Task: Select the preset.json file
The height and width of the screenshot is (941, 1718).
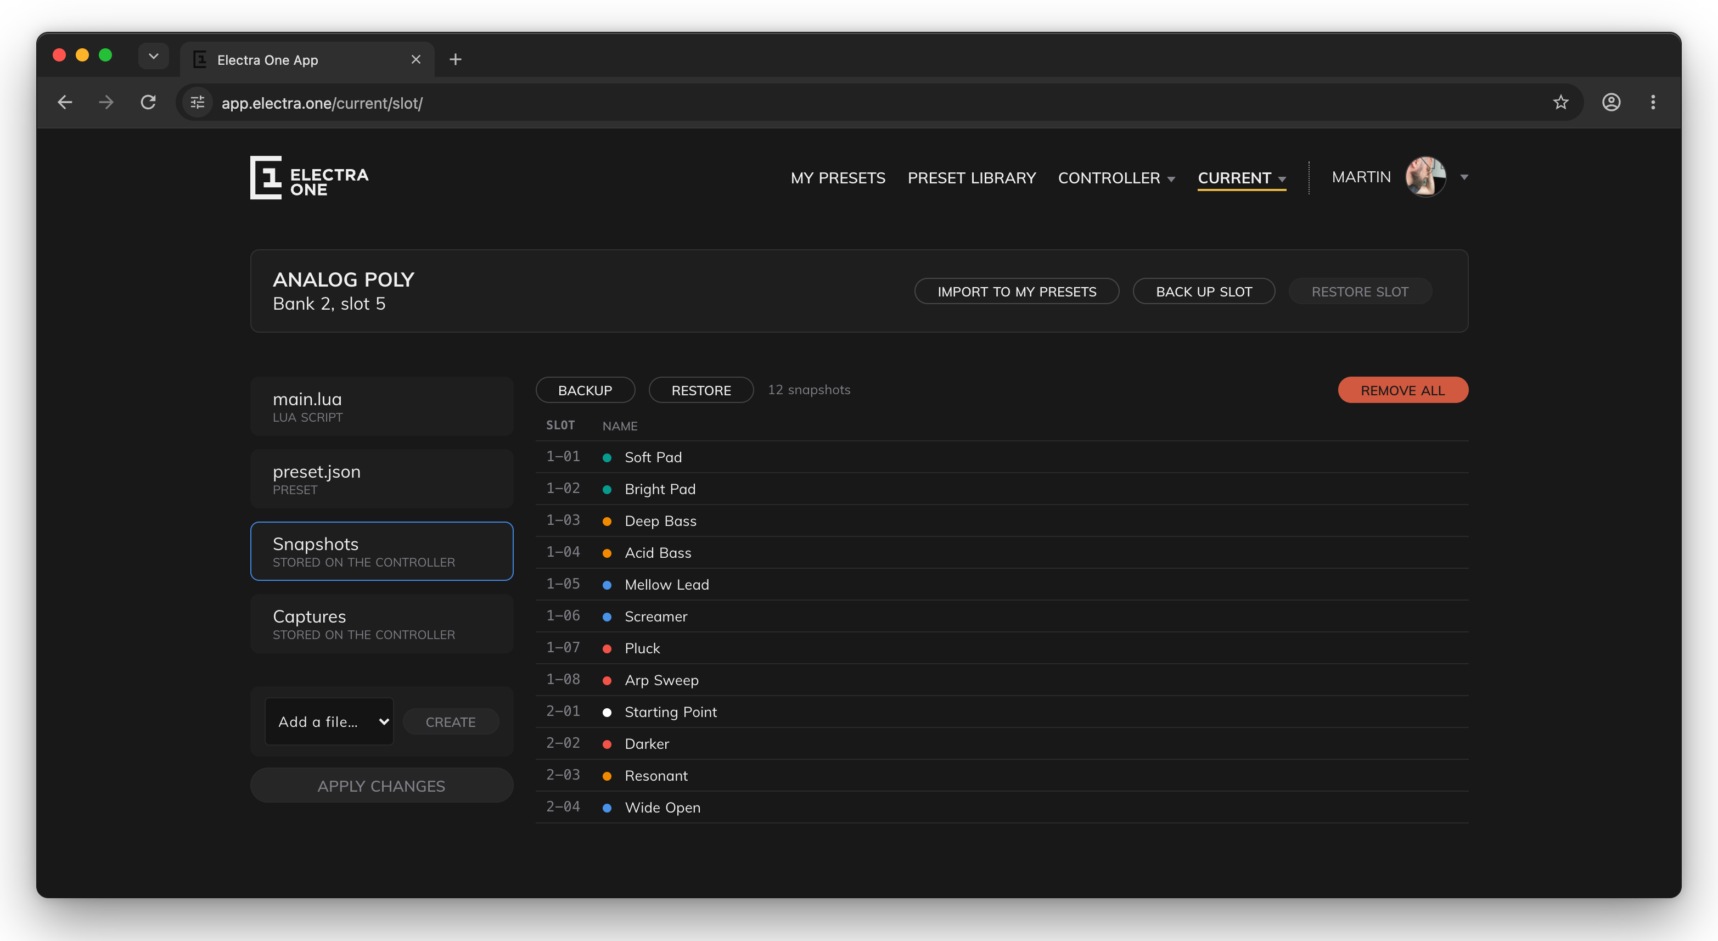Action: click(381, 479)
